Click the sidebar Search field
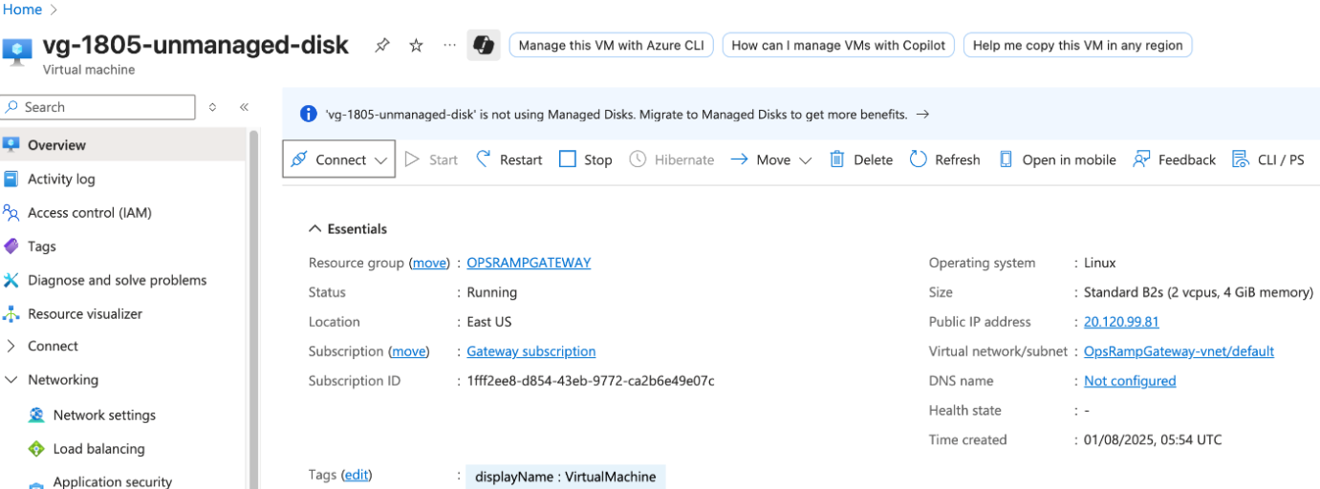The width and height of the screenshot is (1320, 489). pos(97,107)
